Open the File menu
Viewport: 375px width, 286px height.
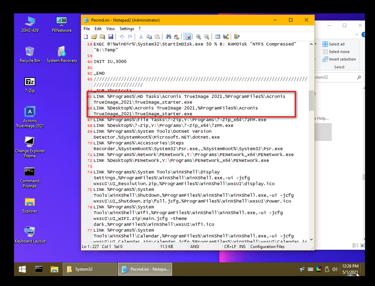click(87, 29)
